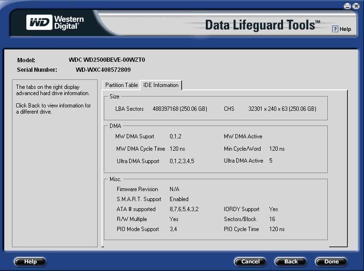Viewport: 364px width, 271px height.
Task: Click the Model: label
Action: 26,60
